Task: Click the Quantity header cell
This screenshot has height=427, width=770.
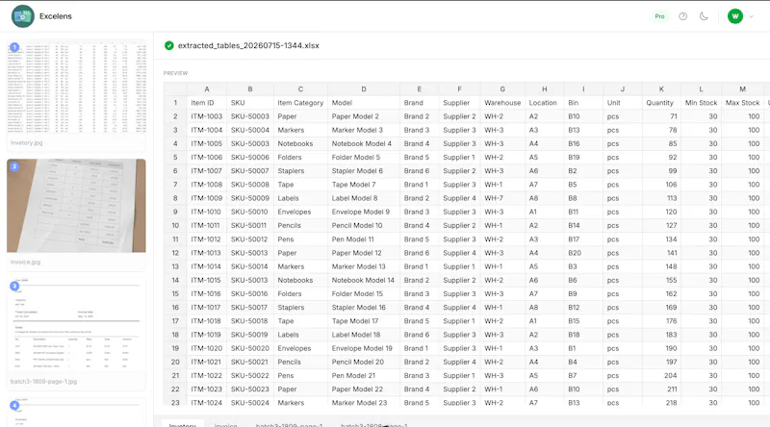Action: click(661, 103)
